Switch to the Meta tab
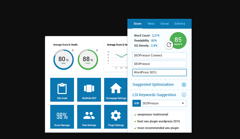The width and height of the screenshot is (240, 139). [151, 24]
